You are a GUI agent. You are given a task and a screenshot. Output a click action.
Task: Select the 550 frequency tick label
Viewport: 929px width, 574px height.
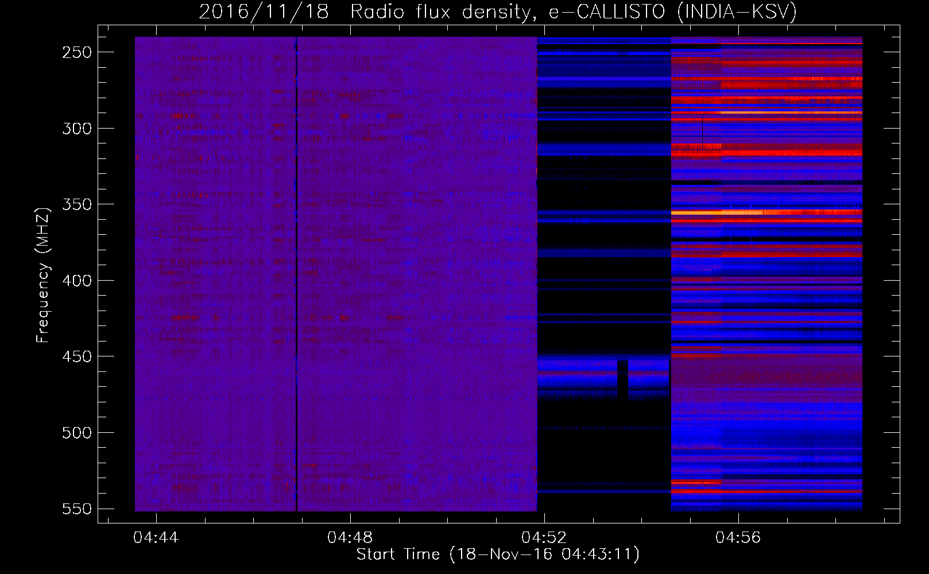tap(77, 509)
